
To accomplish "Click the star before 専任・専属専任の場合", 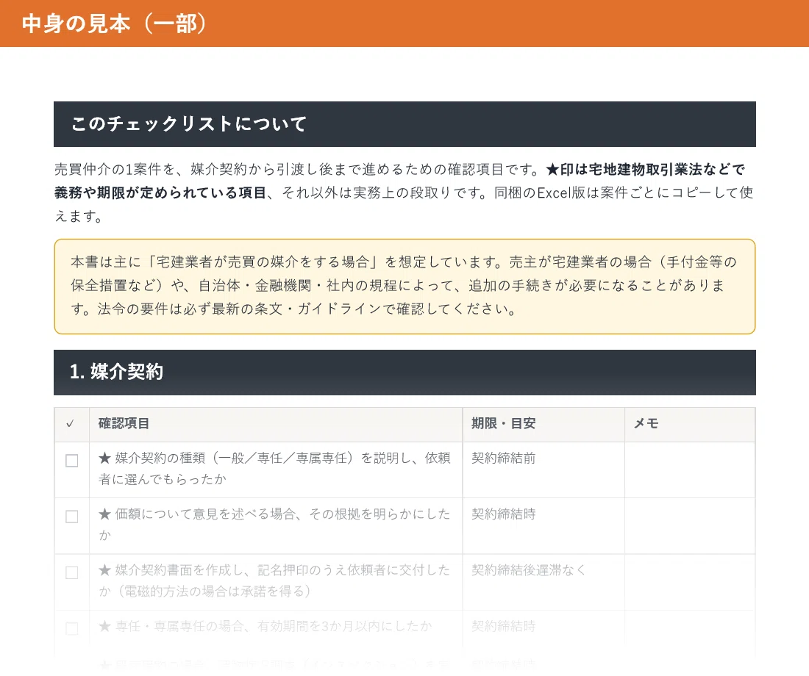I will (x=104, y=627).
